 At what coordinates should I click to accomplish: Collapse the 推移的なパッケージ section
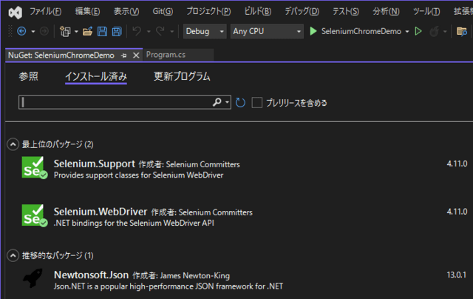pyautogui.click(x=13, y=255)
